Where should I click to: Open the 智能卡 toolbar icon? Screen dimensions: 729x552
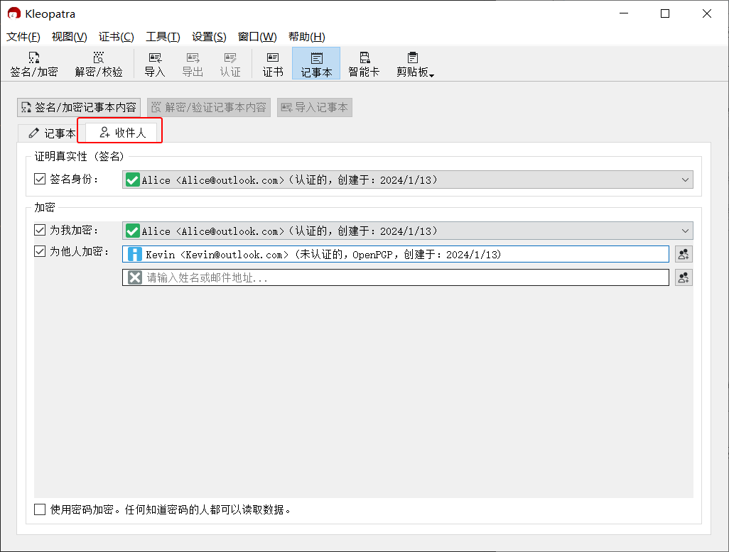364,64
